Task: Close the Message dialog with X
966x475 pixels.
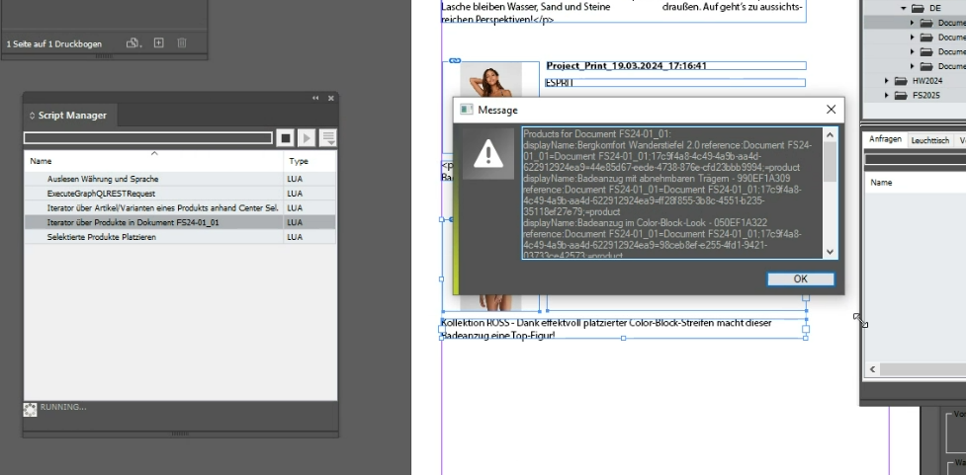Action: pos(832,110)
